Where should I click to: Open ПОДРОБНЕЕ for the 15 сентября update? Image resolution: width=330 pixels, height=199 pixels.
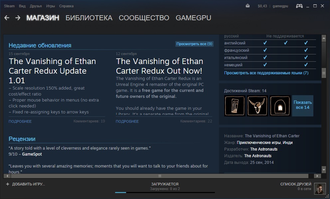[x=20, y=121]
